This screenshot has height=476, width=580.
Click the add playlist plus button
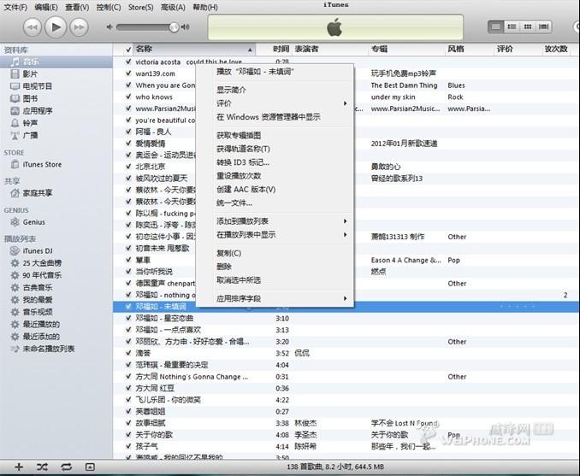point(19,467)
